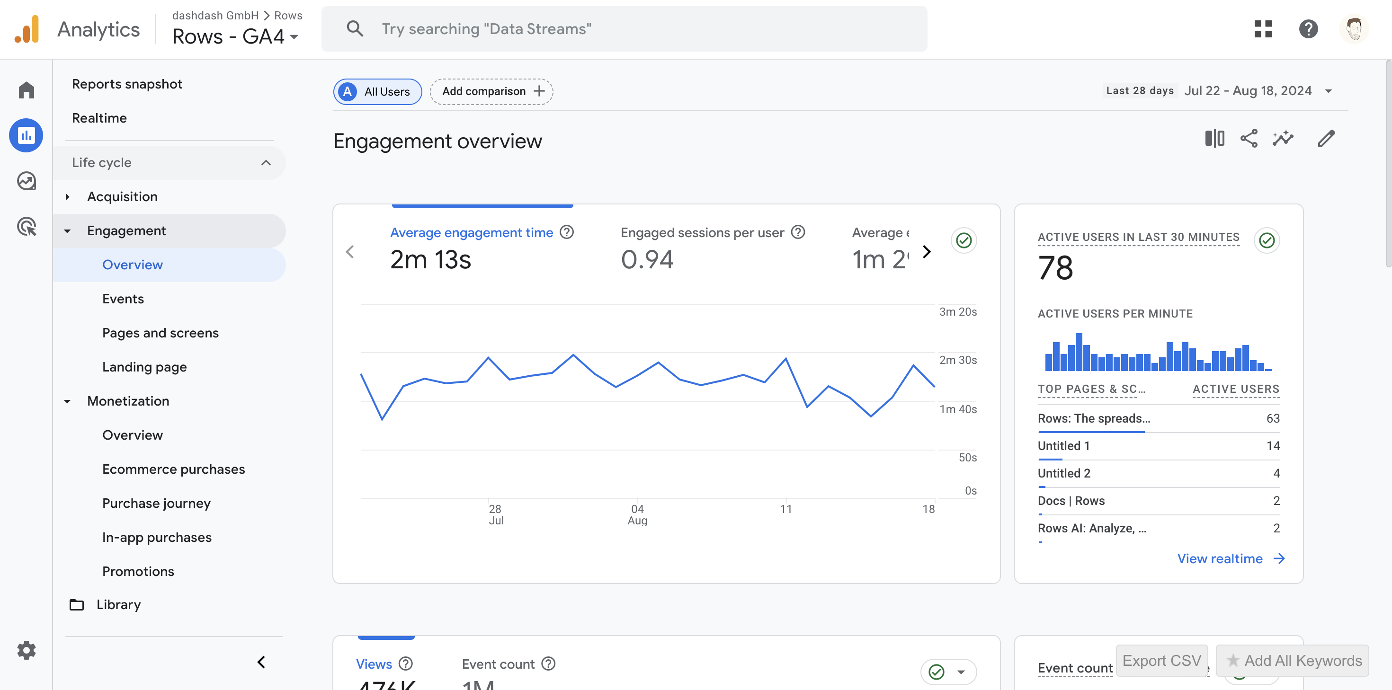The height and width of the screenshot is (690, 1392).
Task: Open Ecommerce purchases report
Action: click(173, 469)
